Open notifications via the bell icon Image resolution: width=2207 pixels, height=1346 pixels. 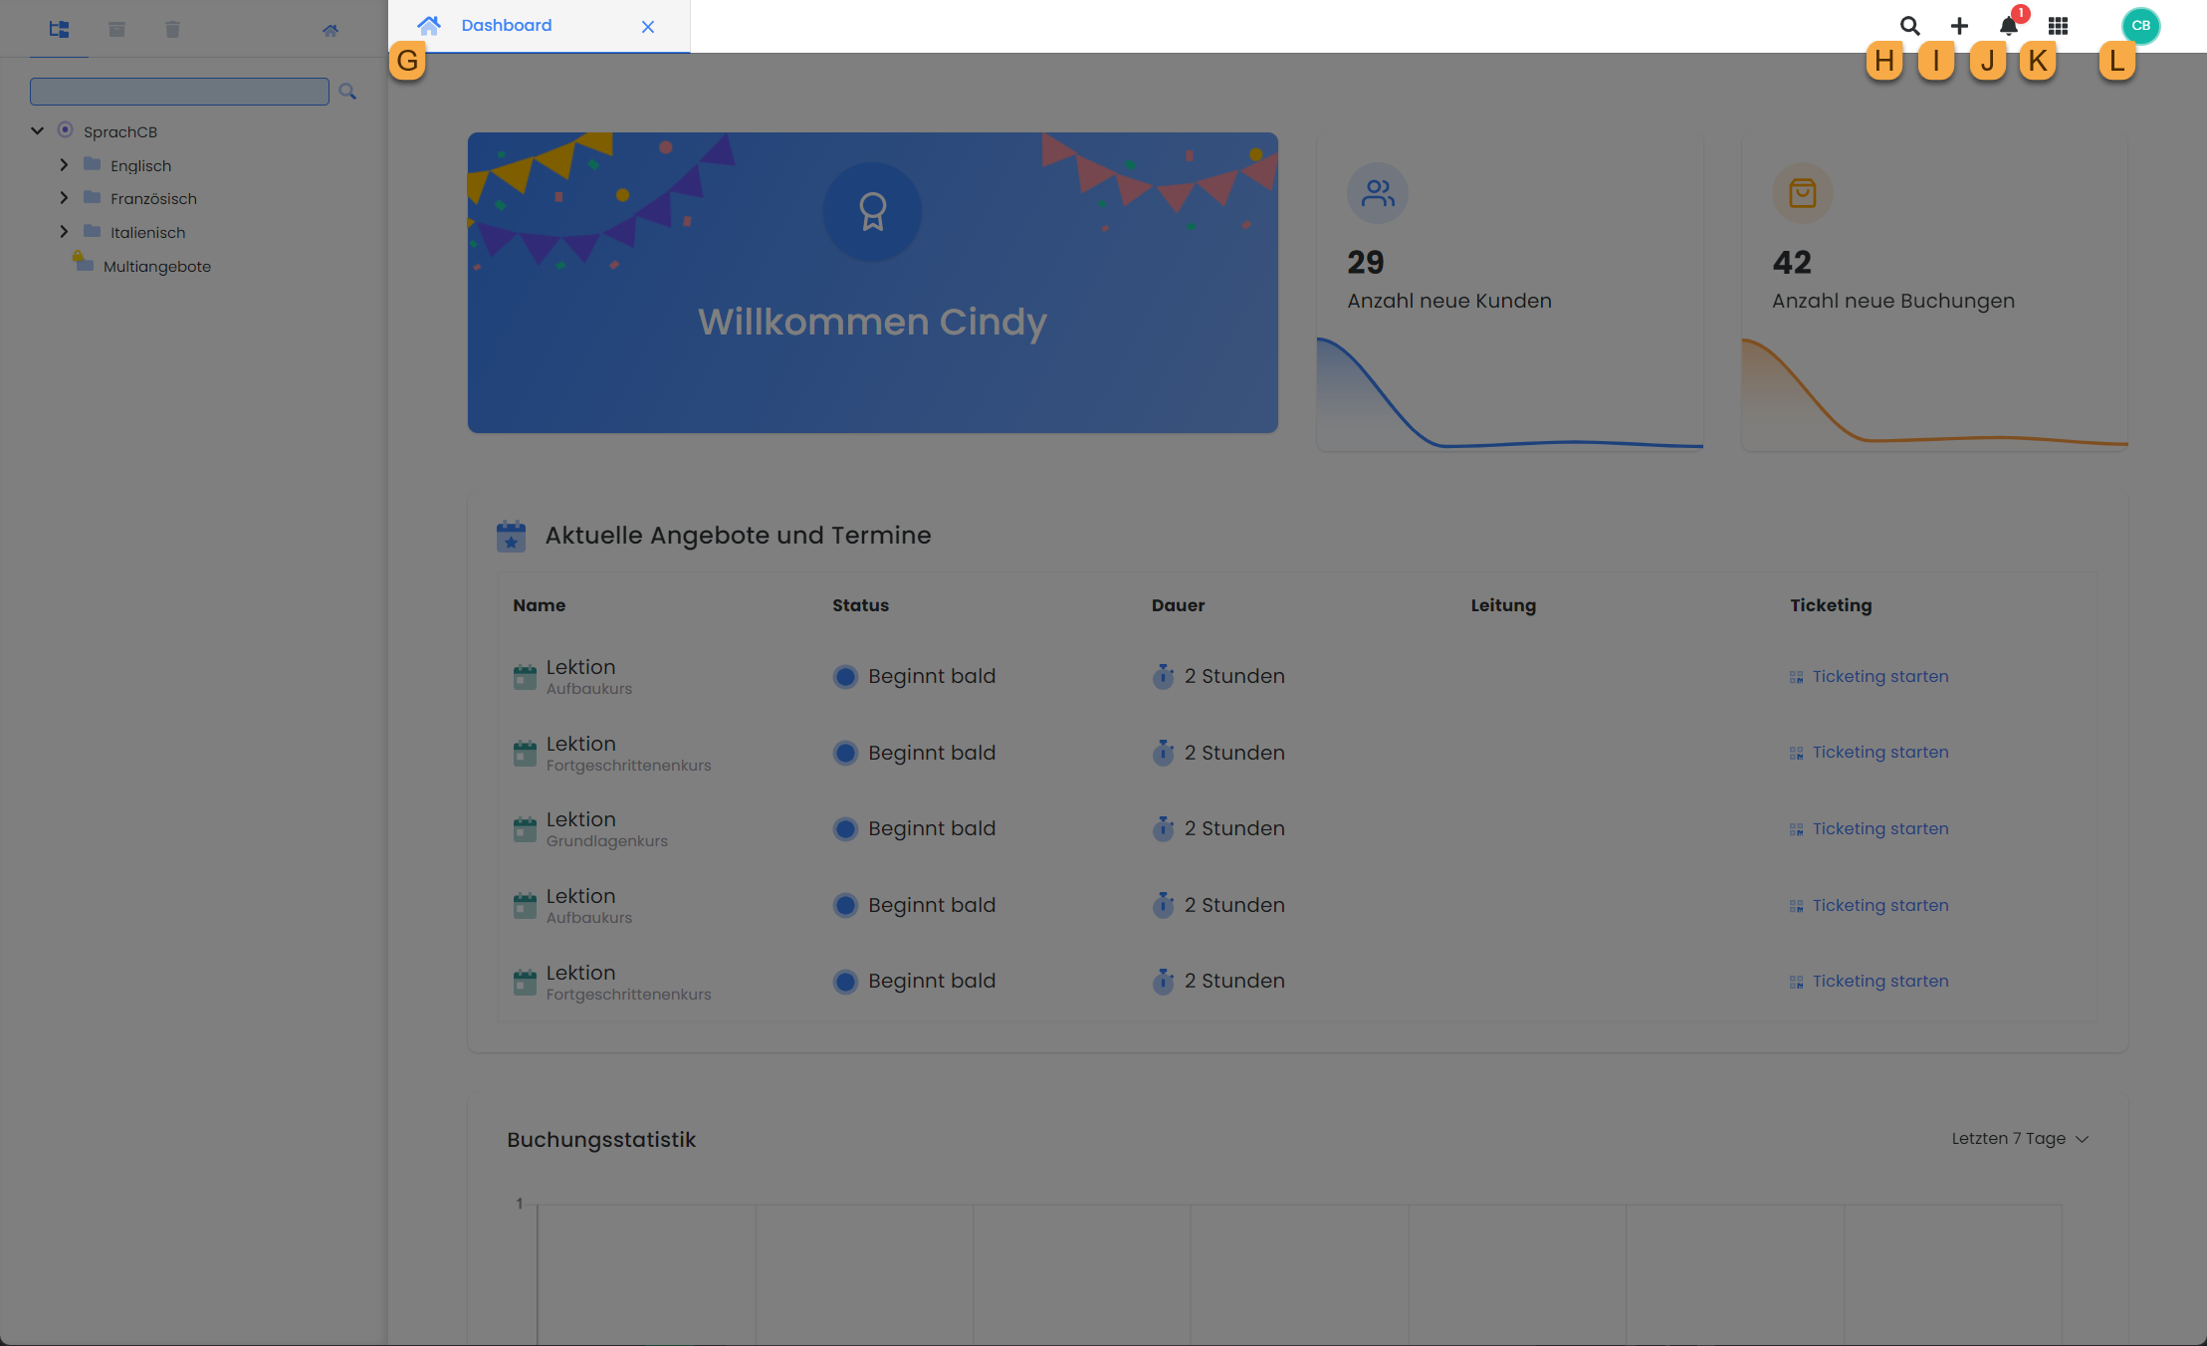click(2008, 25)
